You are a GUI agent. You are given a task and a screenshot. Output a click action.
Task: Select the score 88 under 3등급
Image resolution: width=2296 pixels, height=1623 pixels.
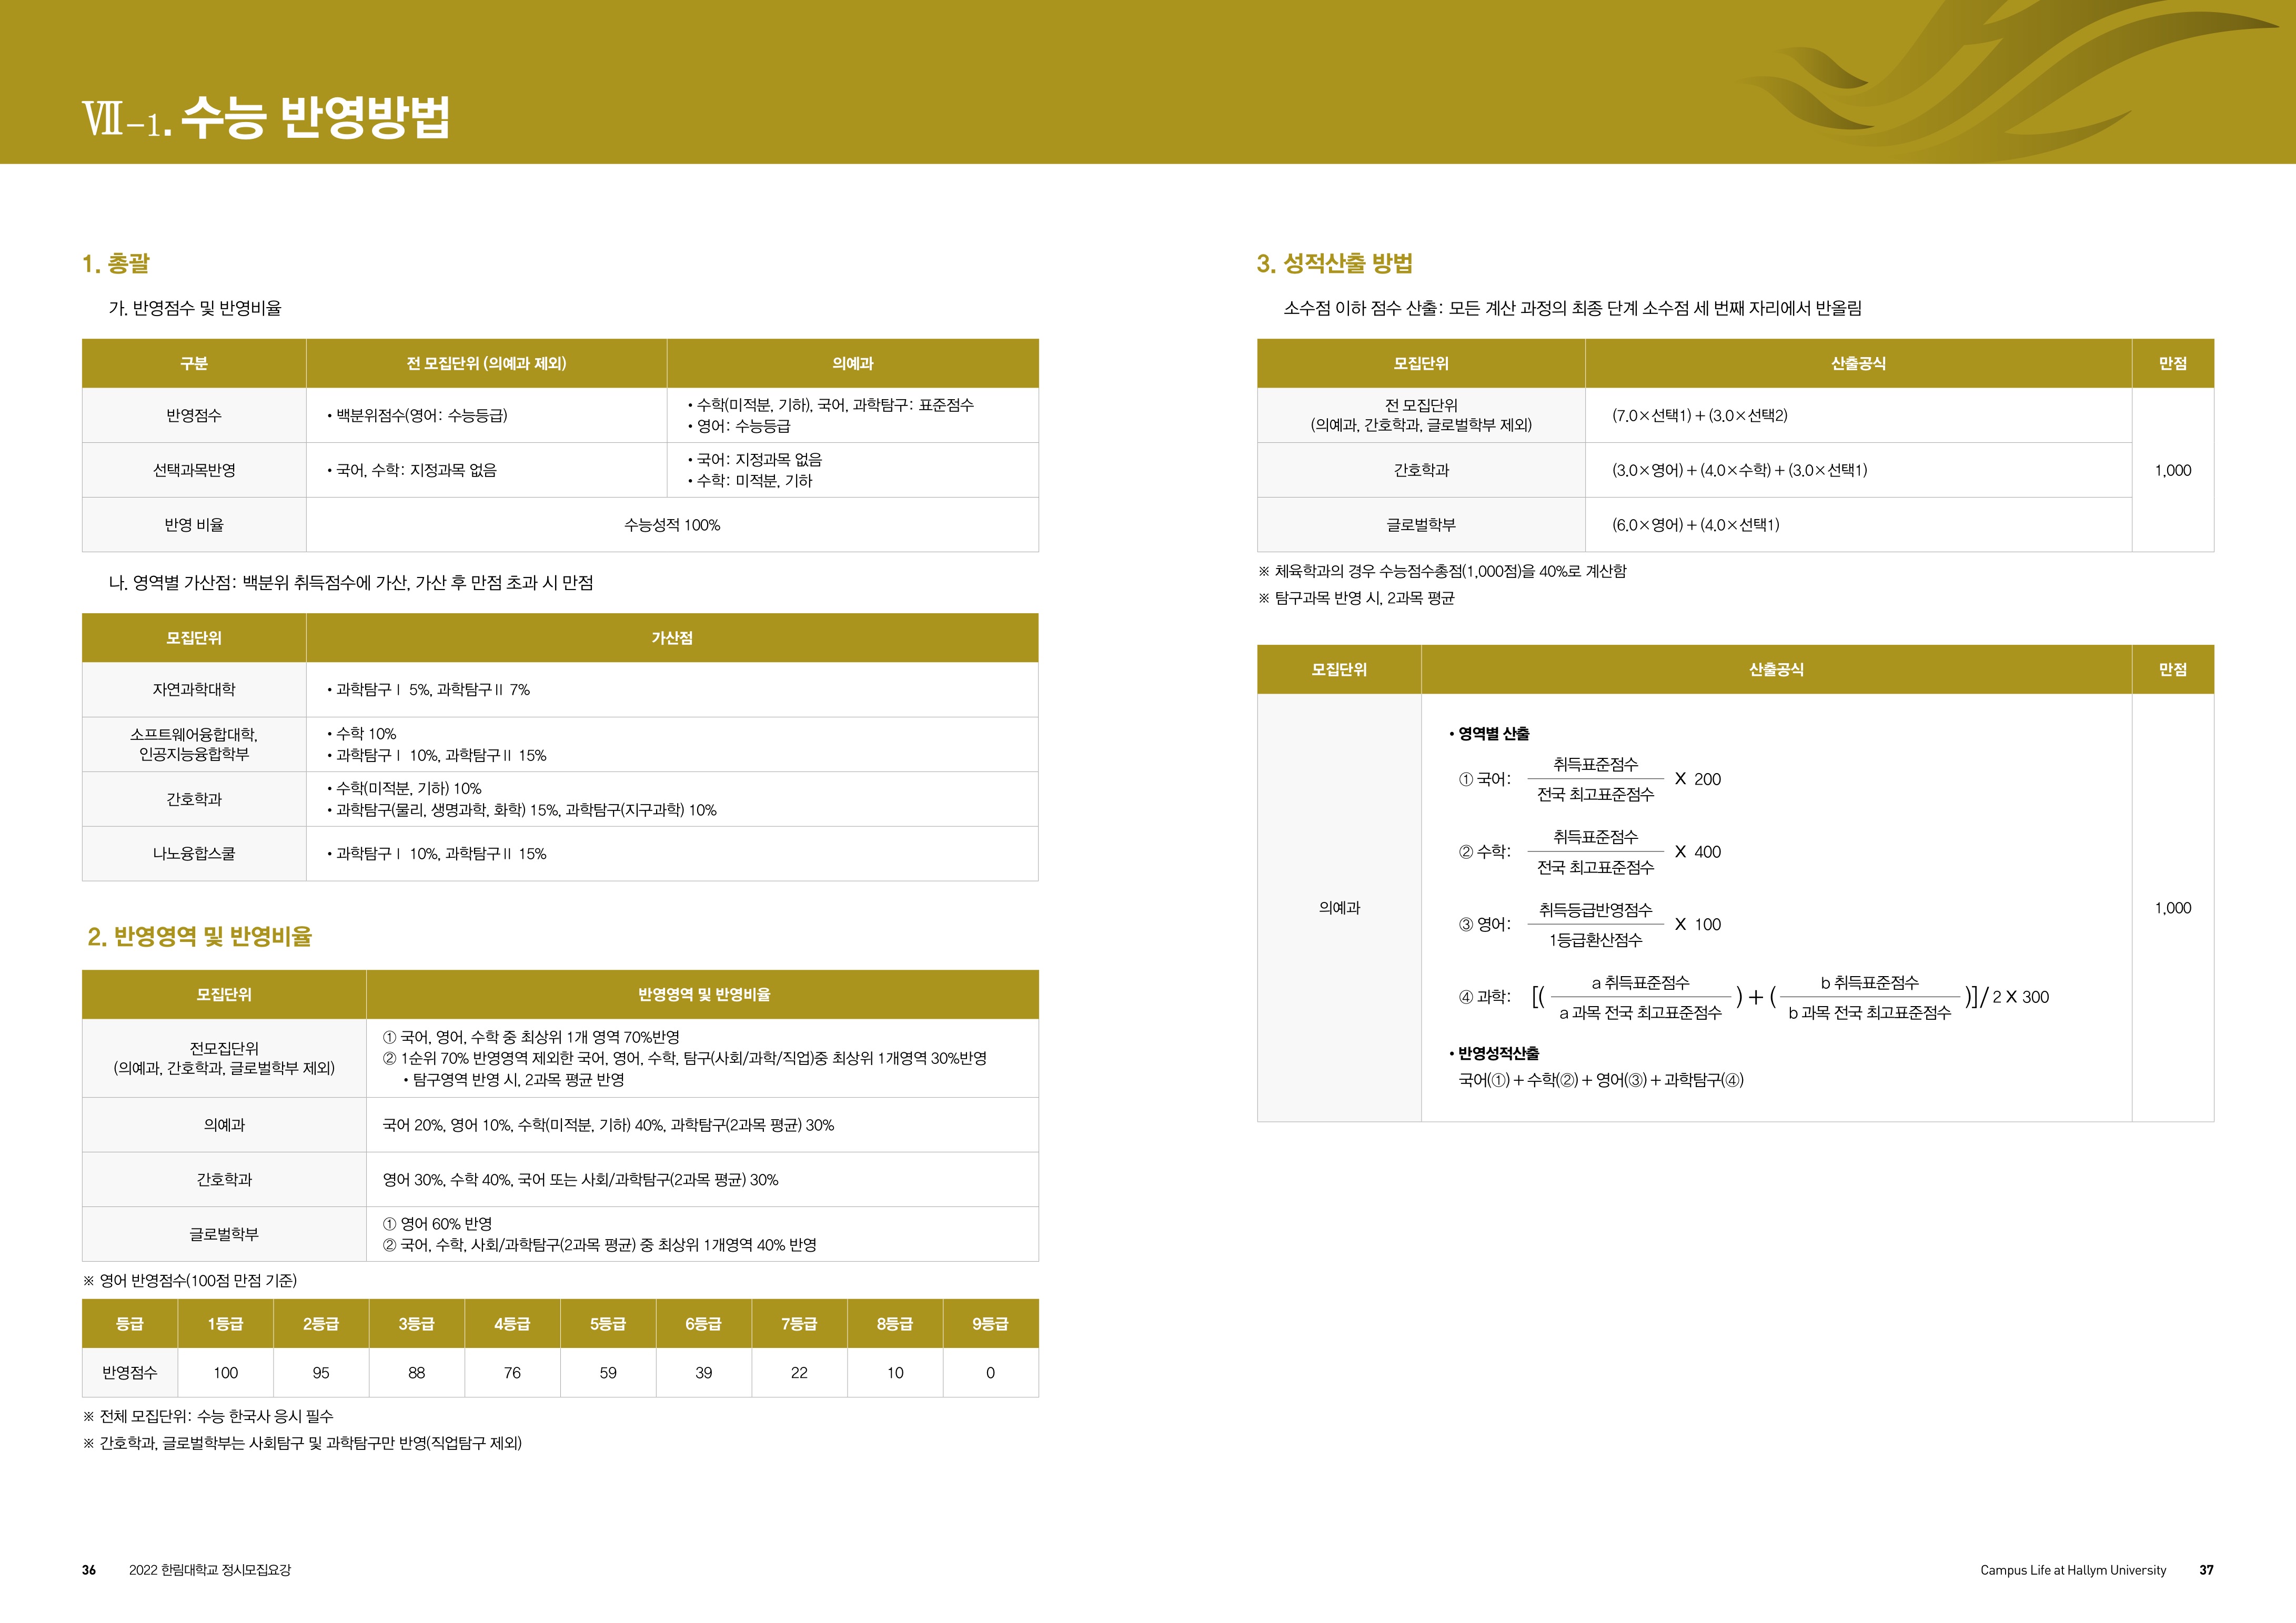416,1372
